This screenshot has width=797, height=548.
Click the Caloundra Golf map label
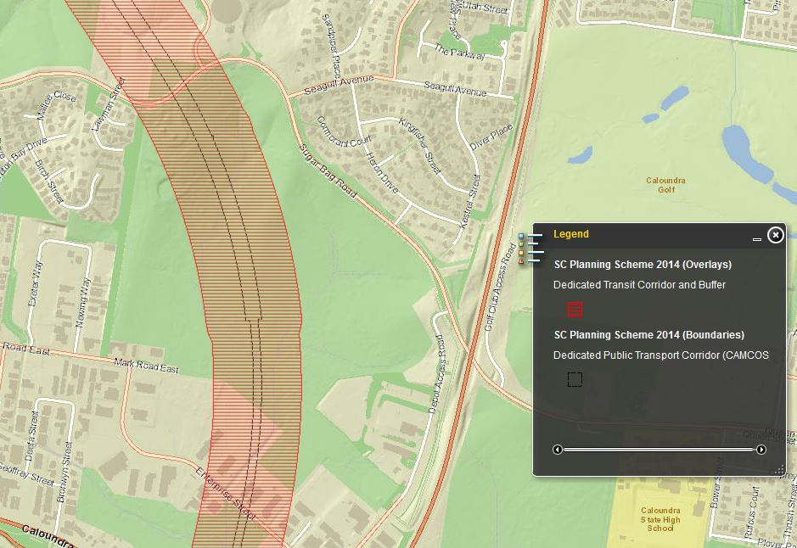coord(665,185)
